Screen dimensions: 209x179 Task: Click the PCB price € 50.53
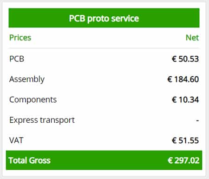pos(185,59)
